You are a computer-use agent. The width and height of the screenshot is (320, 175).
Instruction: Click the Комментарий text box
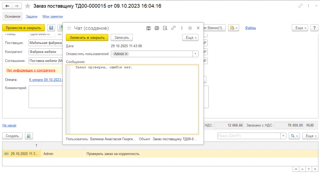pyautogui.click(x=46, y=97)
